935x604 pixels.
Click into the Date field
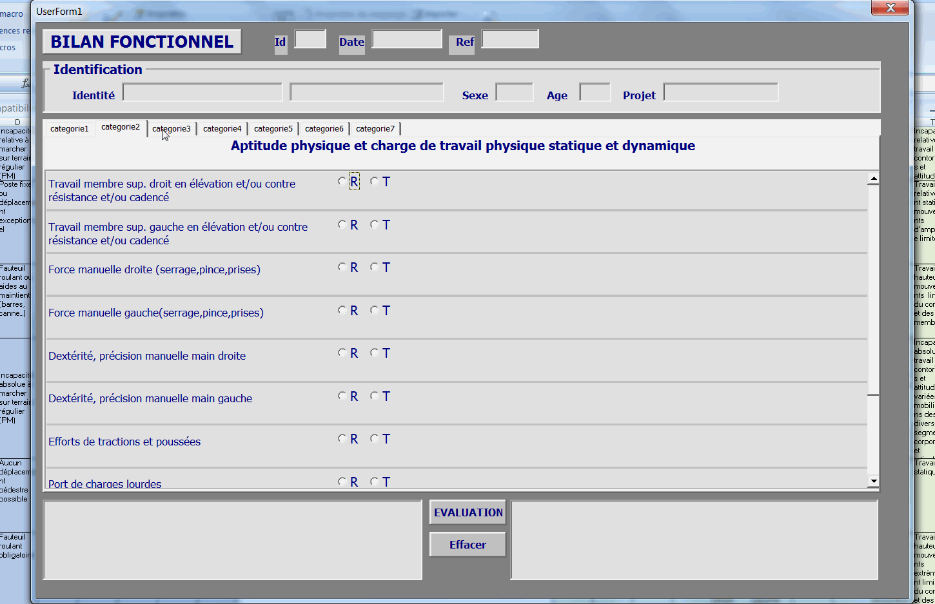(407, 39)
